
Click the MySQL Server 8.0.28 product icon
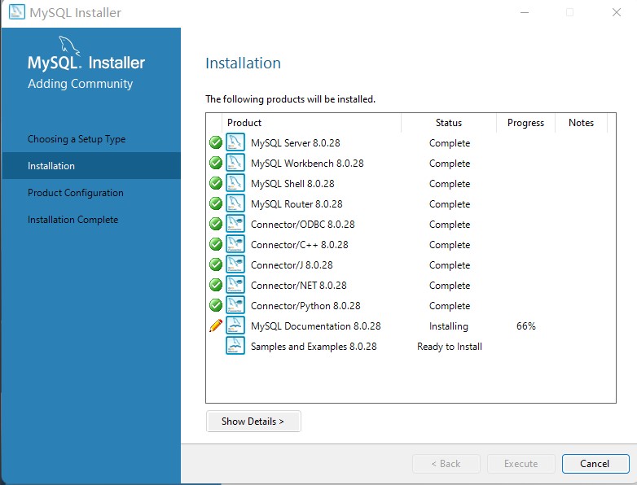(x=235, y=142)
